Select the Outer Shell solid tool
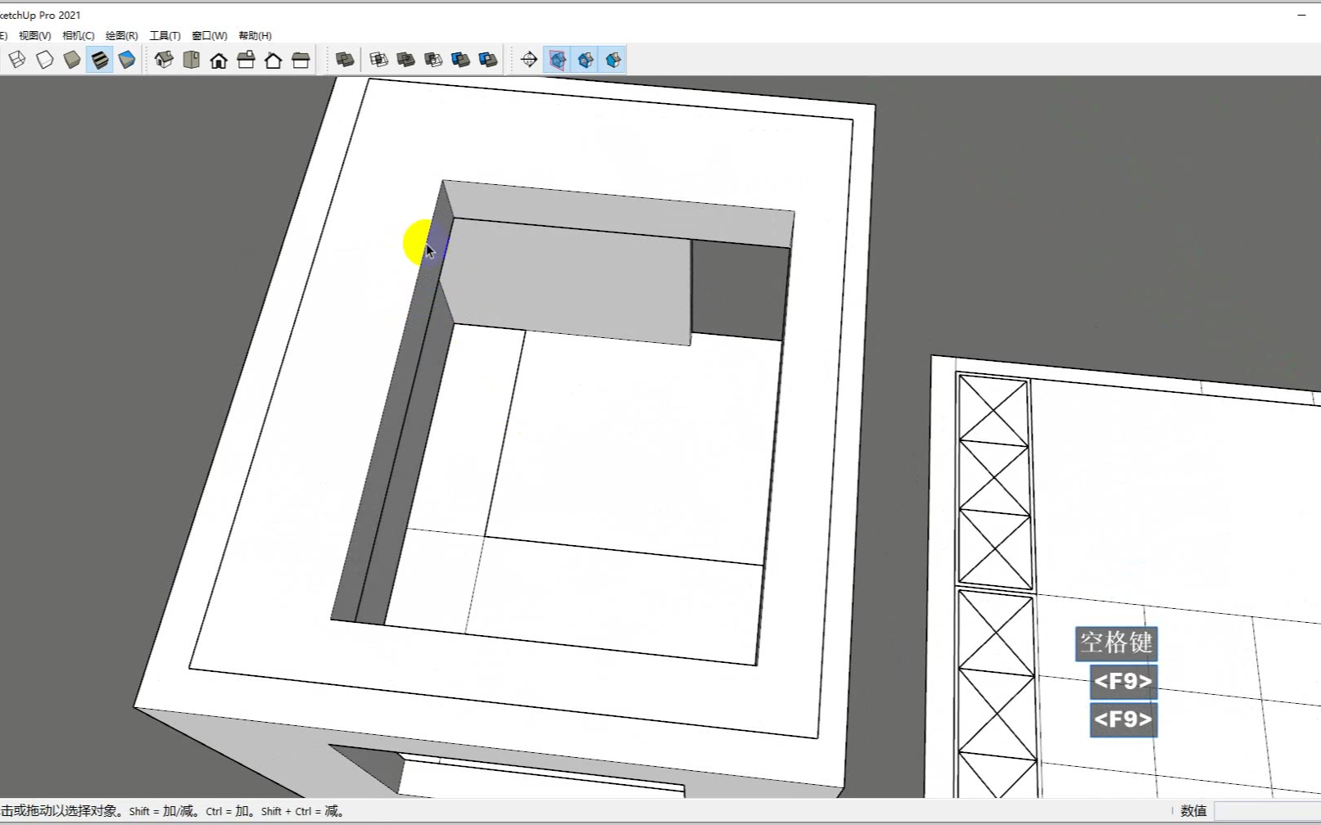 tap(345, 60)
